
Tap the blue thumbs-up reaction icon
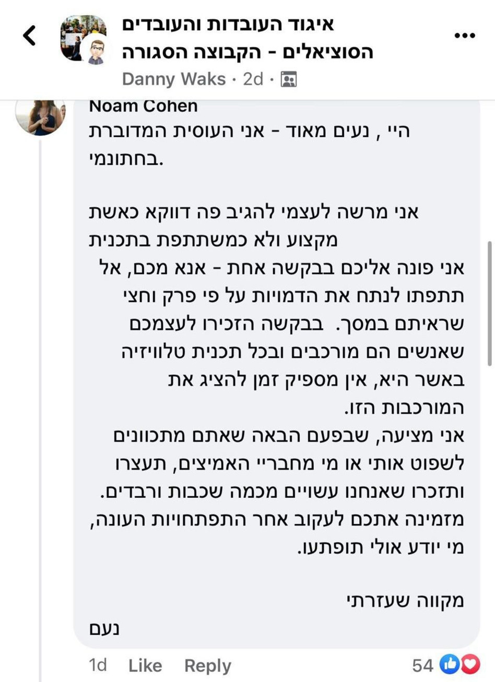450,665
